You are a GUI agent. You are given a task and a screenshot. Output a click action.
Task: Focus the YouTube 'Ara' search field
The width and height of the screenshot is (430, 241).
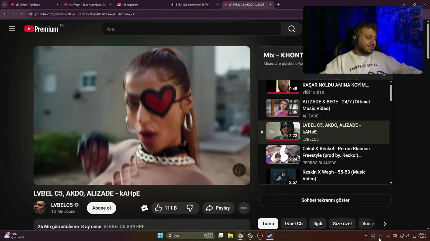point(191,29)
